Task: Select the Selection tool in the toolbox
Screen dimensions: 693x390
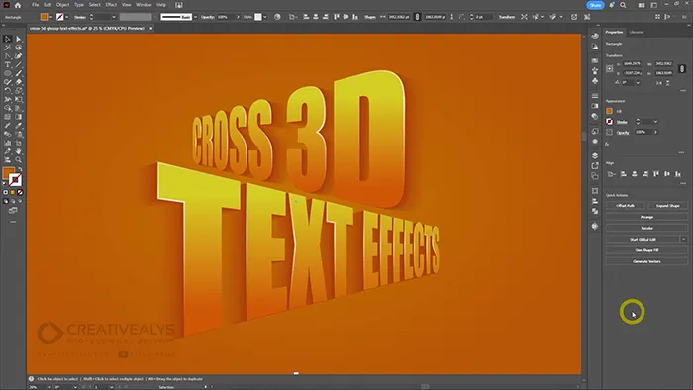Action: (x=8, y=39)
